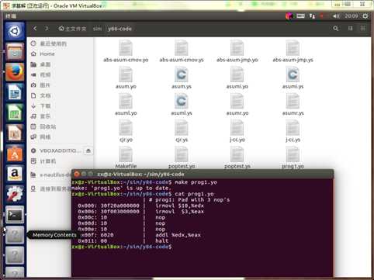Image resolution: width=374 pixels, height=280 pixels.
Task: Switch Files to grid view
Action: pos(363,29)
